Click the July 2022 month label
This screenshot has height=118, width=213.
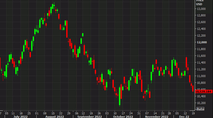click(x=21, y=117)
